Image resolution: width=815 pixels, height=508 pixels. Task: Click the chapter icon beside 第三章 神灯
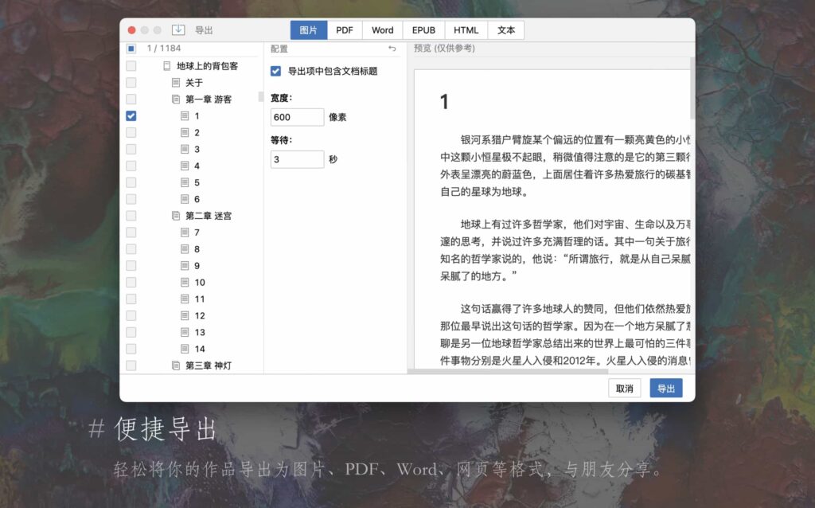click(x=174, y=365)
